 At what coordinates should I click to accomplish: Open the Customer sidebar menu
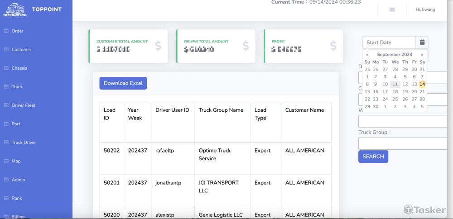[x=21, y=50]
